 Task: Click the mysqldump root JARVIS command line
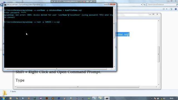pos(32,22)
